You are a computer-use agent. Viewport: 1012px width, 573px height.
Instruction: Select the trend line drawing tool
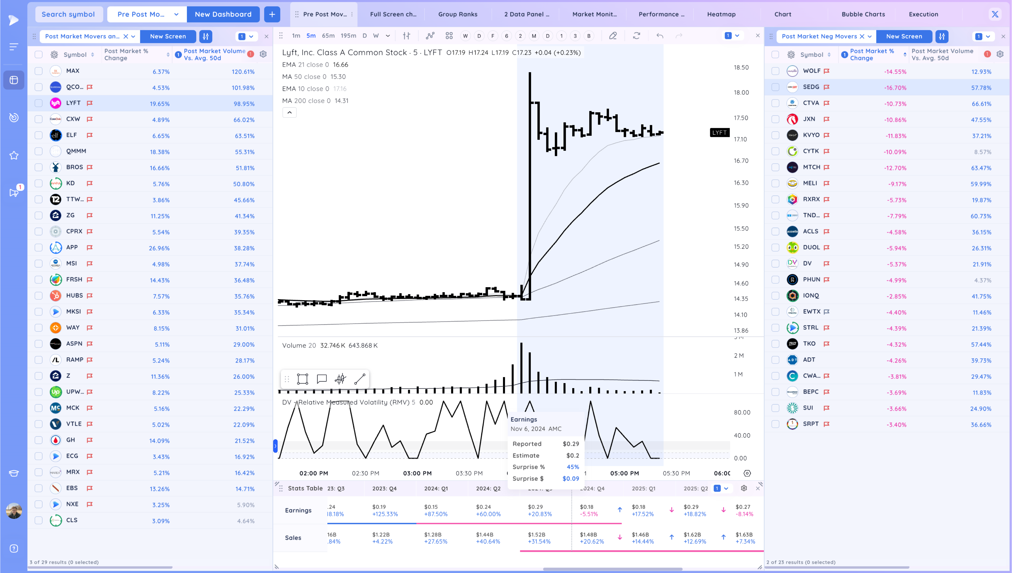coord(360,379)
